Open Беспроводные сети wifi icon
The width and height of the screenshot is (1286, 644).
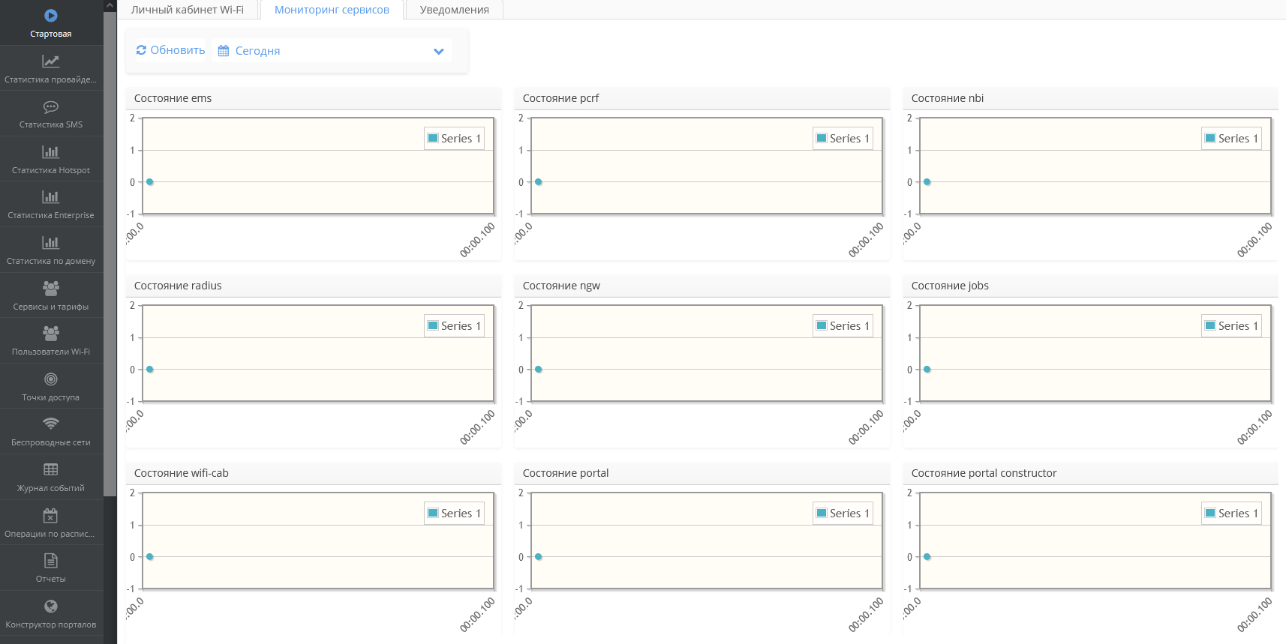[51, 424]
